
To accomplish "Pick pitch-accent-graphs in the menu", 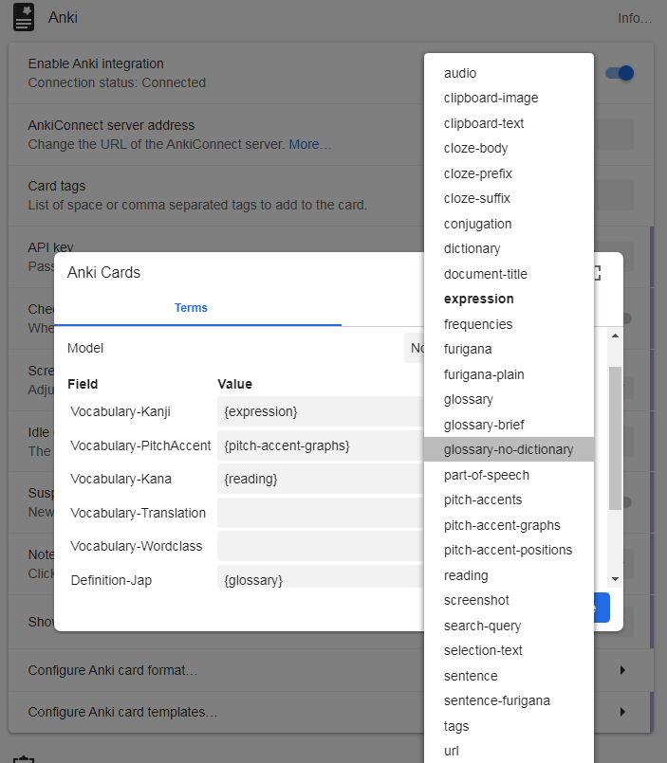I will click(x=509, y=525).
